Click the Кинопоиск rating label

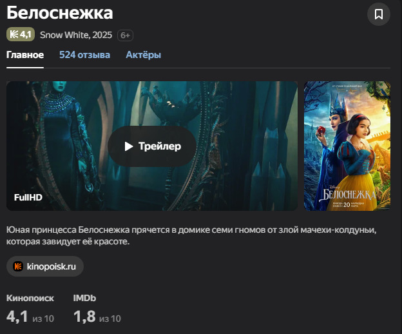30,298
